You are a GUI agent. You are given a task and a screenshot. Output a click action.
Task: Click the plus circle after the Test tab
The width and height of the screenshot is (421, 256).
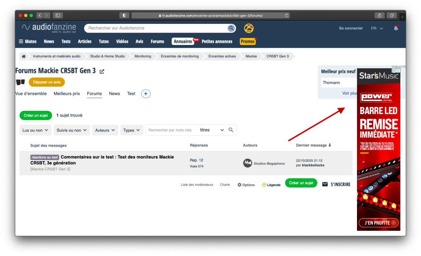click(x=146, y=94)
